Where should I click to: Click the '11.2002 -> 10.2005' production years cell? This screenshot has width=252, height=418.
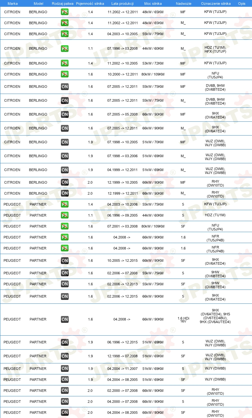point(122,63)
